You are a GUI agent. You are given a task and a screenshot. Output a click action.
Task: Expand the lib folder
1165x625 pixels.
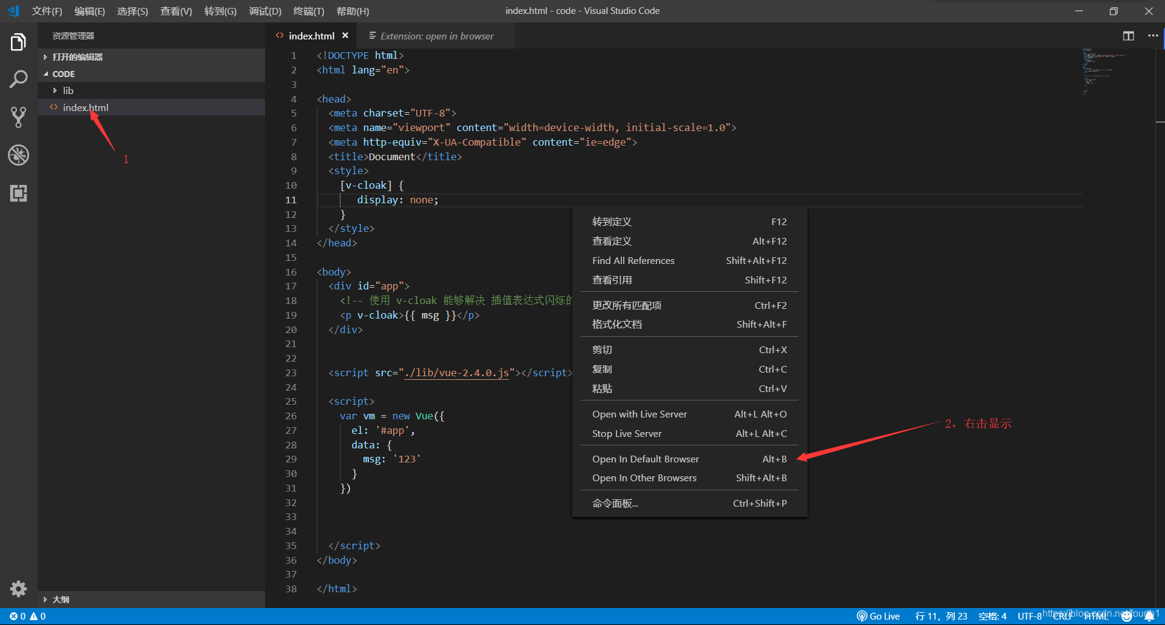(152, 90)
